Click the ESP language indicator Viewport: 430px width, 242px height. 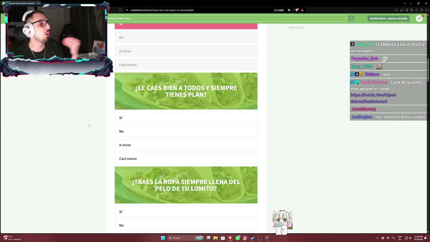400,238
